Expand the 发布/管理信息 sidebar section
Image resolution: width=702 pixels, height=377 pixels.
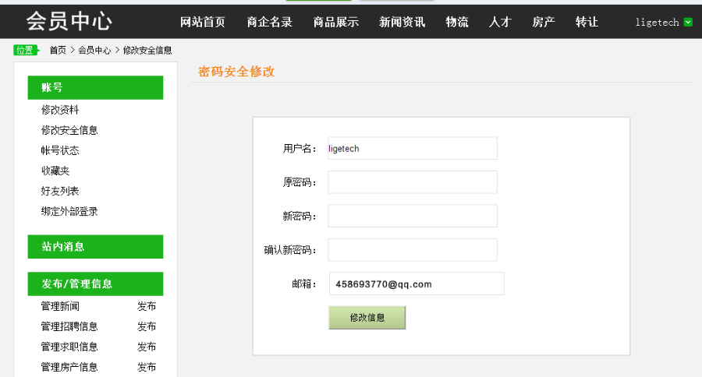[x=95, y=284]
